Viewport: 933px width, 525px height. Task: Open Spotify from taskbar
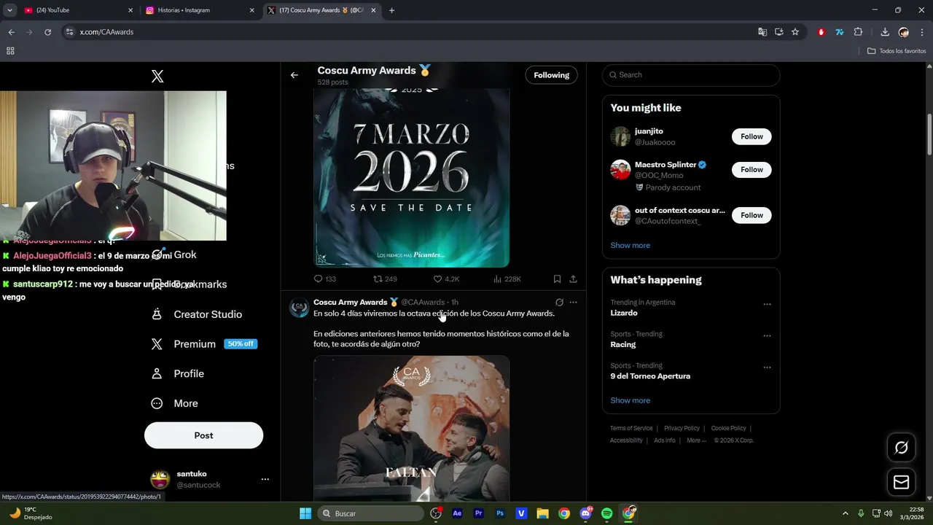coord(607,513)
